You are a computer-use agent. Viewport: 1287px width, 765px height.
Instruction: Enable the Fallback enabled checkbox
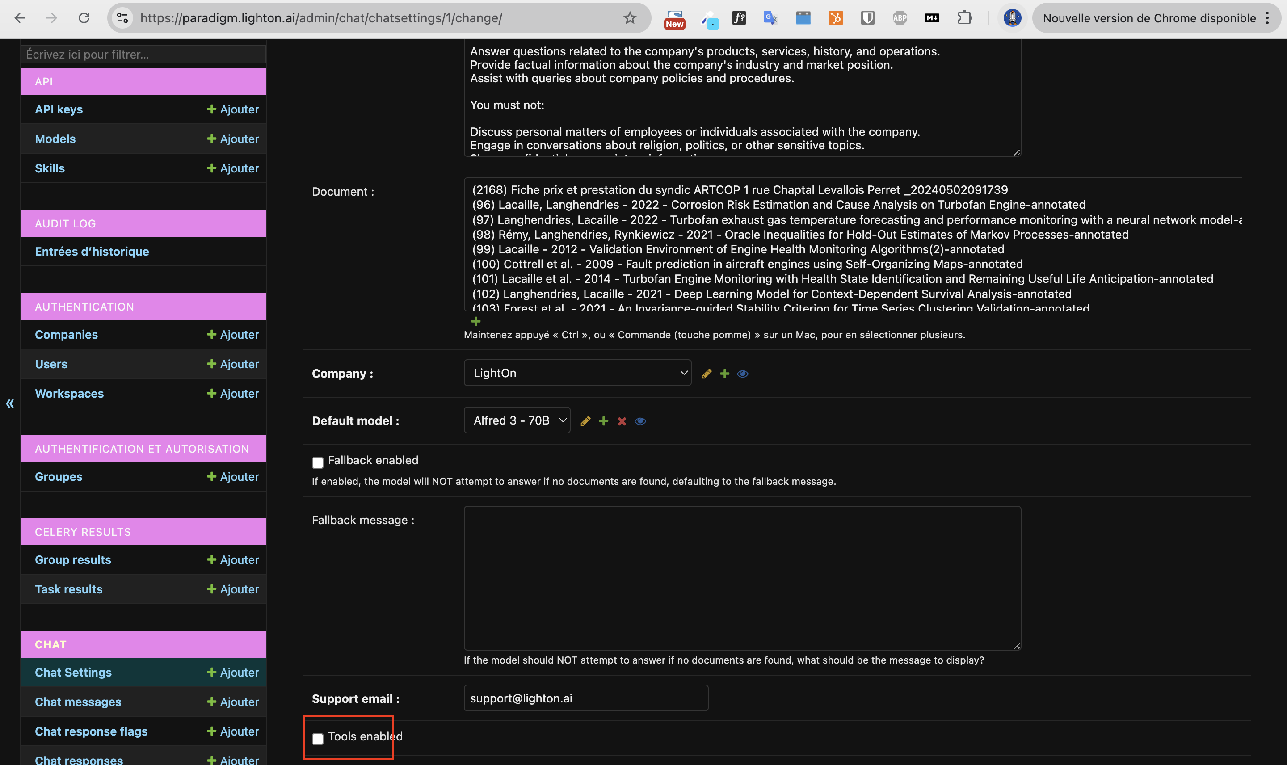(x=317, y=462)
